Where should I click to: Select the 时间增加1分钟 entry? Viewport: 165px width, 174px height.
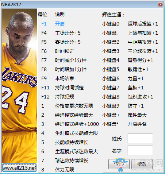coord(71,69)
